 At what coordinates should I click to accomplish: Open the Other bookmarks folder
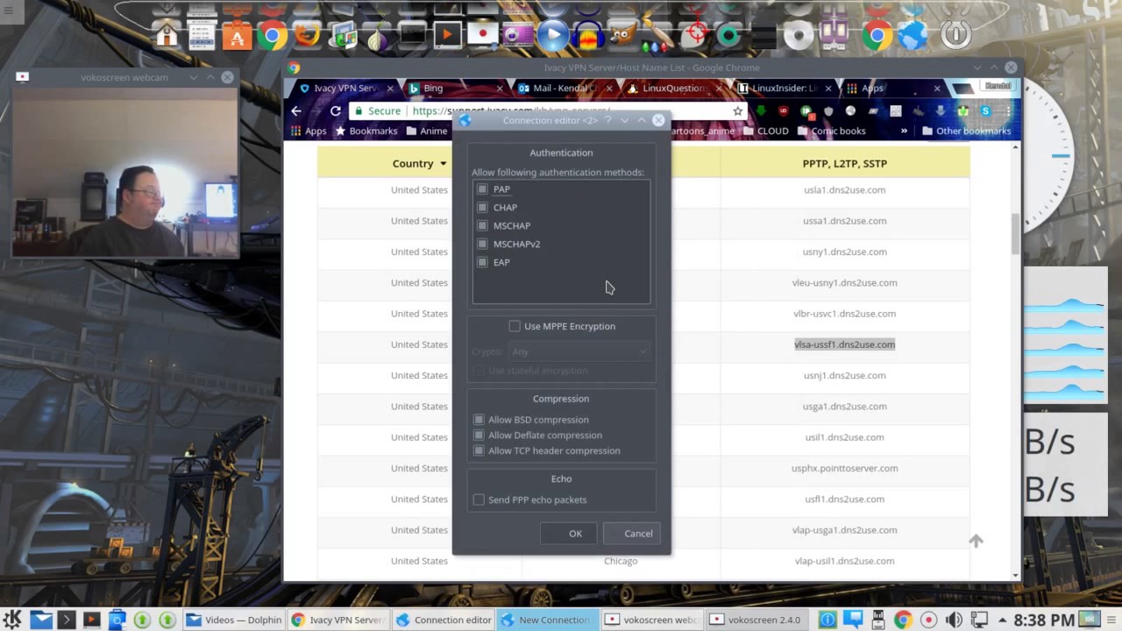point(966,131)
